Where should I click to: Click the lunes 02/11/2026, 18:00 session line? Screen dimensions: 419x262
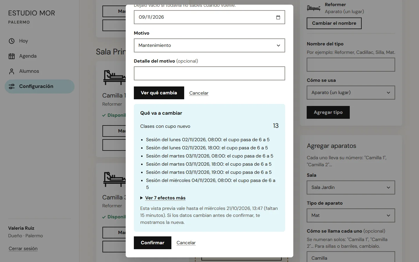pos(207,148)
